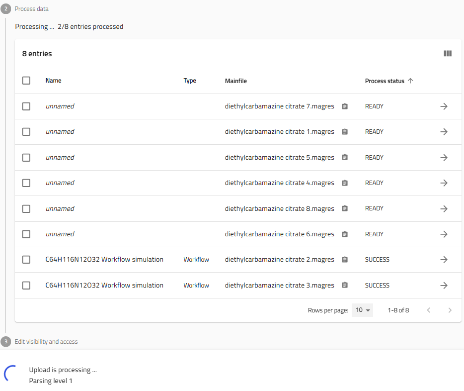The width and height of the screenshot is (464, 391).
Task: Open entry arrow for citrate 2.magres row
Action: coord(444,260)
